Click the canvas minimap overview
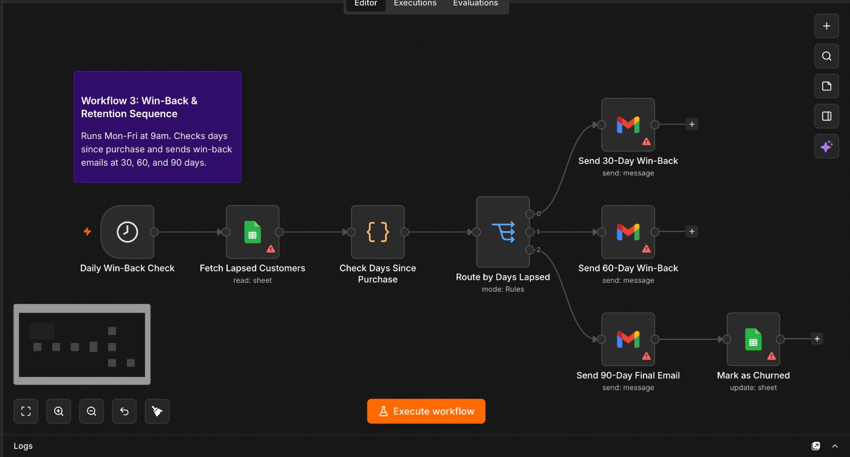The width and height of the screenshot is (850, 457). [x=82, y=344]
